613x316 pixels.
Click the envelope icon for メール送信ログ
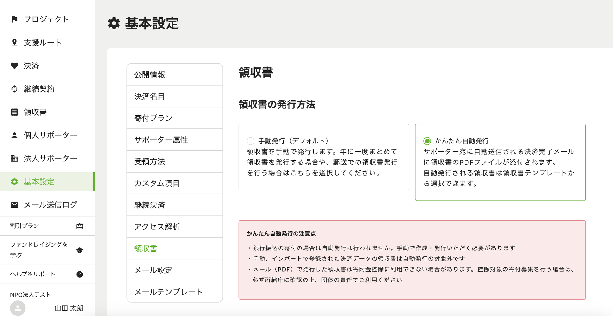14,205
